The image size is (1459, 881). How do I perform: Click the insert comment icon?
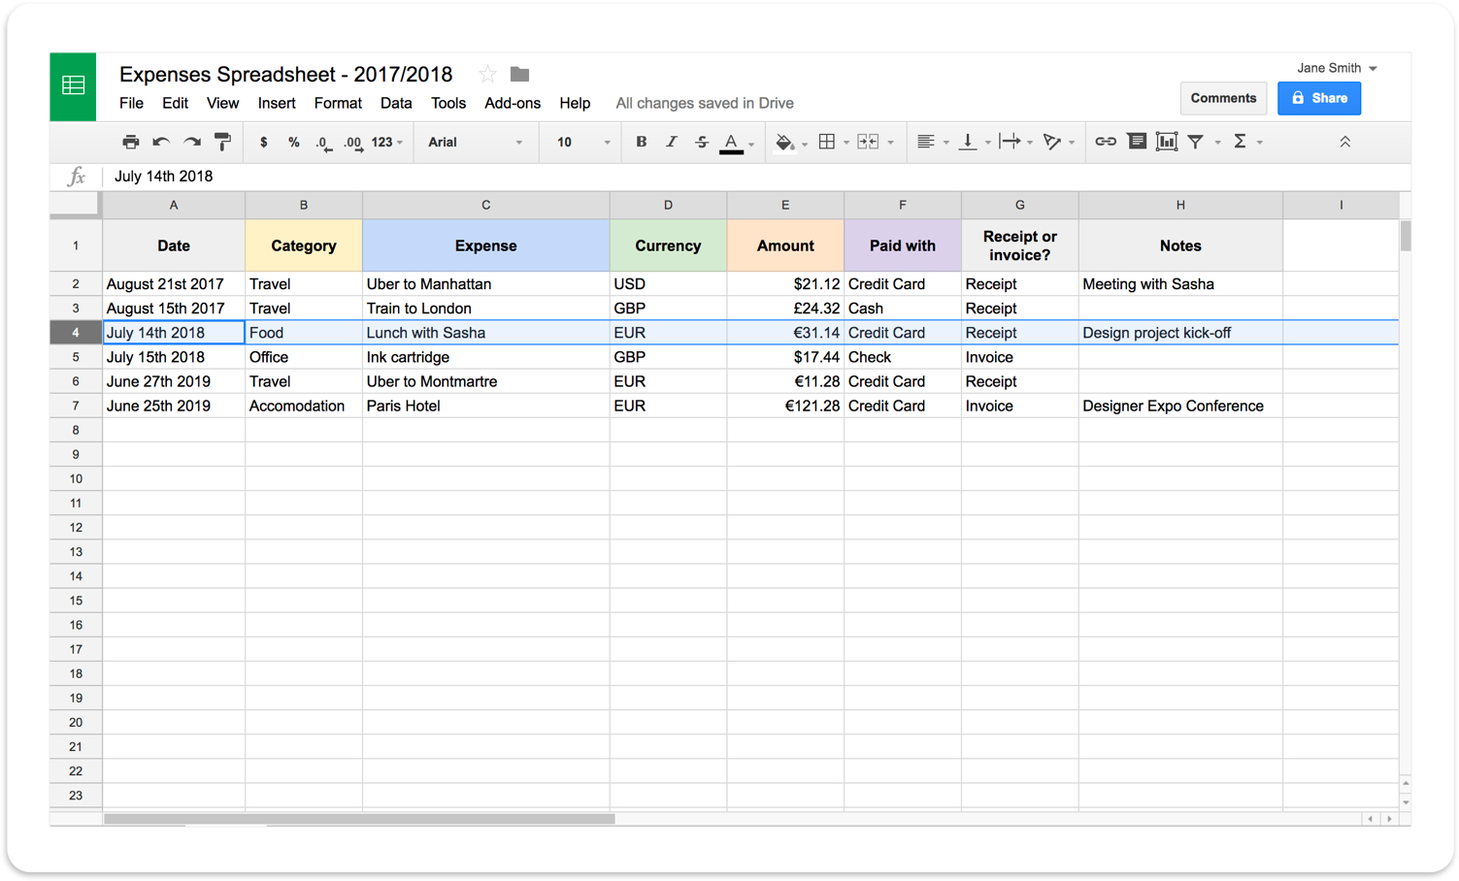(x=1136, y=142)
